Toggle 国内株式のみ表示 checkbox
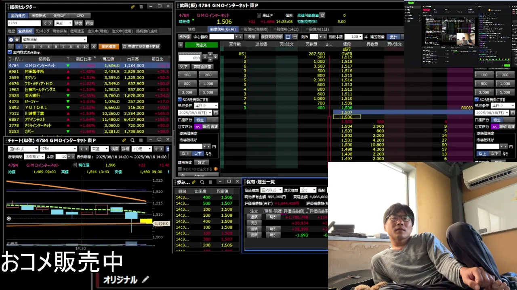The width and height of the screenshot is (517, 290). (x=10, y=52)
